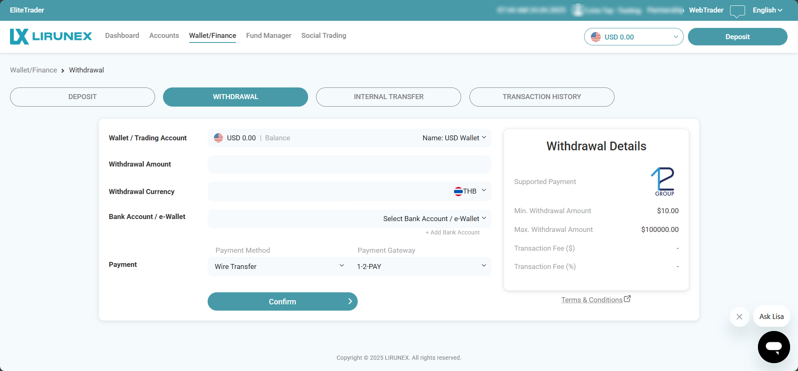Expand the 1-2-PAY payment gateway dropdown
798x371 pixels.
(421, 266)
